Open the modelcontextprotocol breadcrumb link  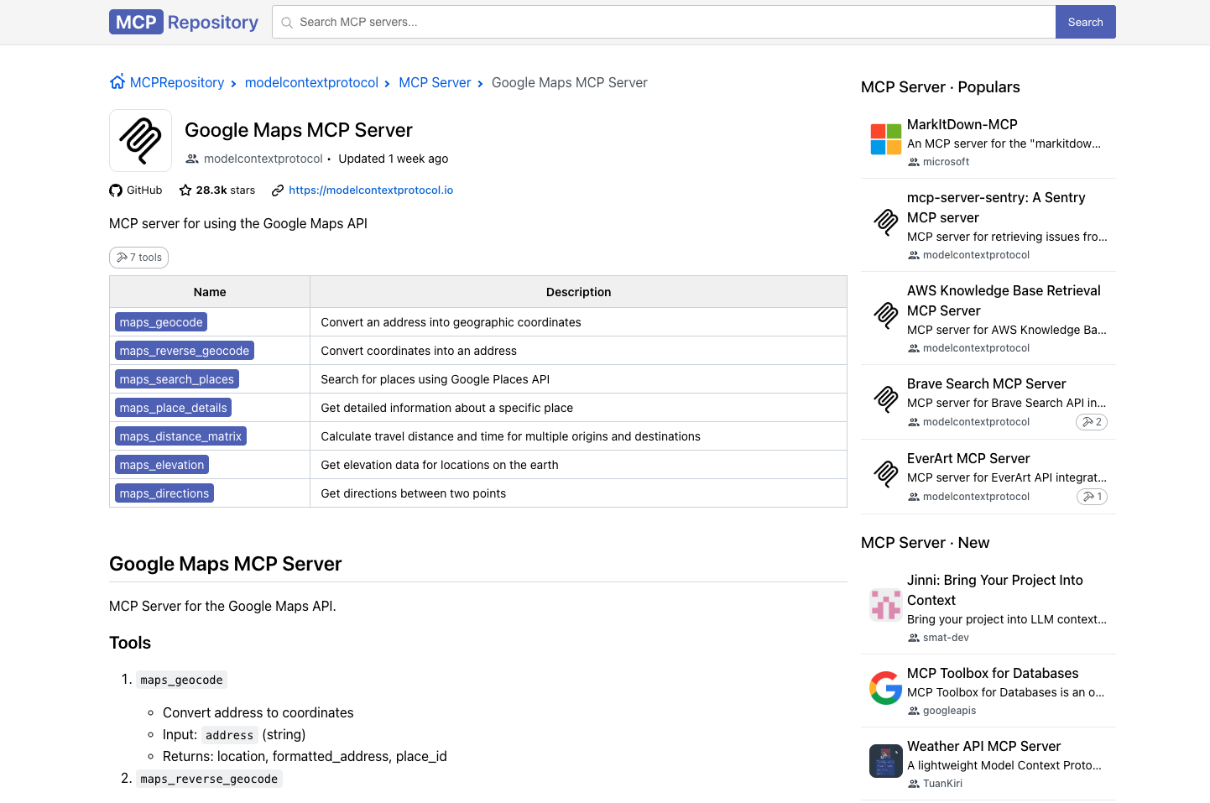pyautogui.click(x=311, y=82)
